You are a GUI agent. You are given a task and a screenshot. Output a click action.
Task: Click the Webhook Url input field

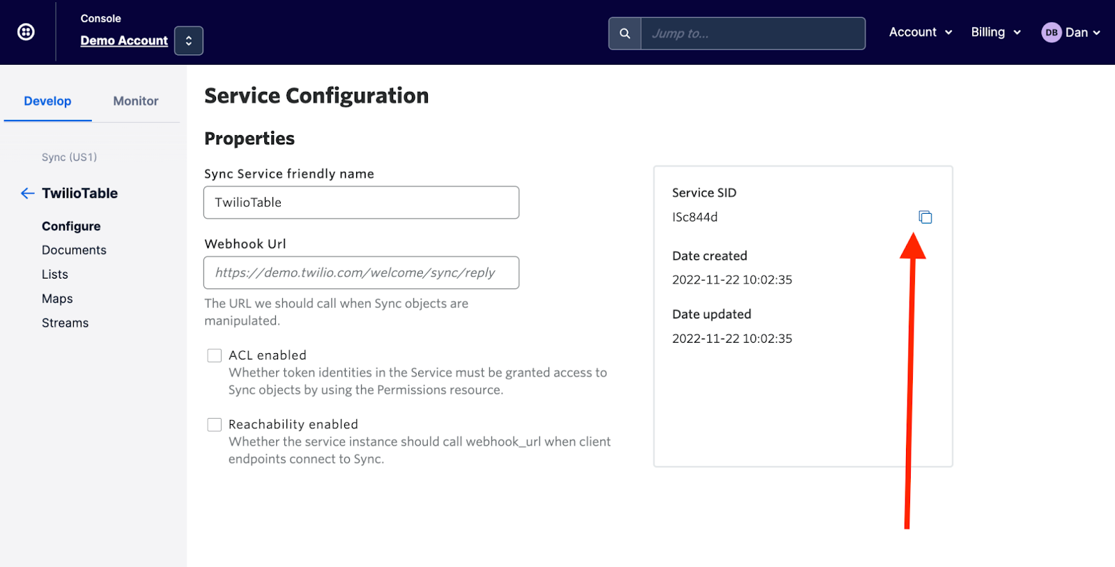361,272
